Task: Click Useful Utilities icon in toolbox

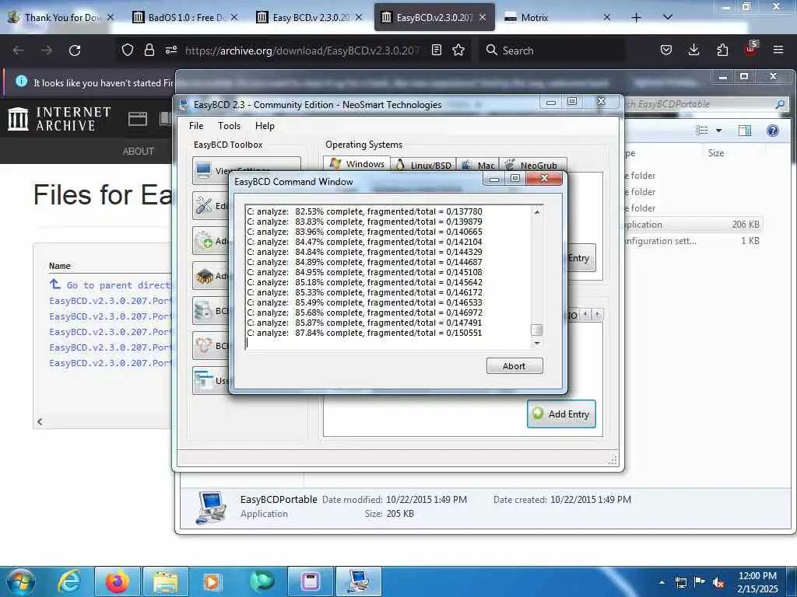Action: click(x=204, y=380)
